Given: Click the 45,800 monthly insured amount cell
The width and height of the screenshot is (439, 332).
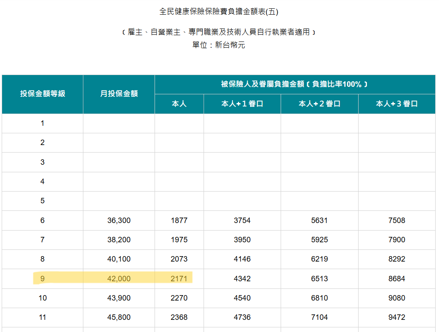Looking at the screenshot, I should [119, 317].
